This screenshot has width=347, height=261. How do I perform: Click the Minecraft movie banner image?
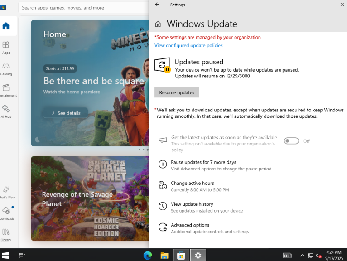point(90,83)
